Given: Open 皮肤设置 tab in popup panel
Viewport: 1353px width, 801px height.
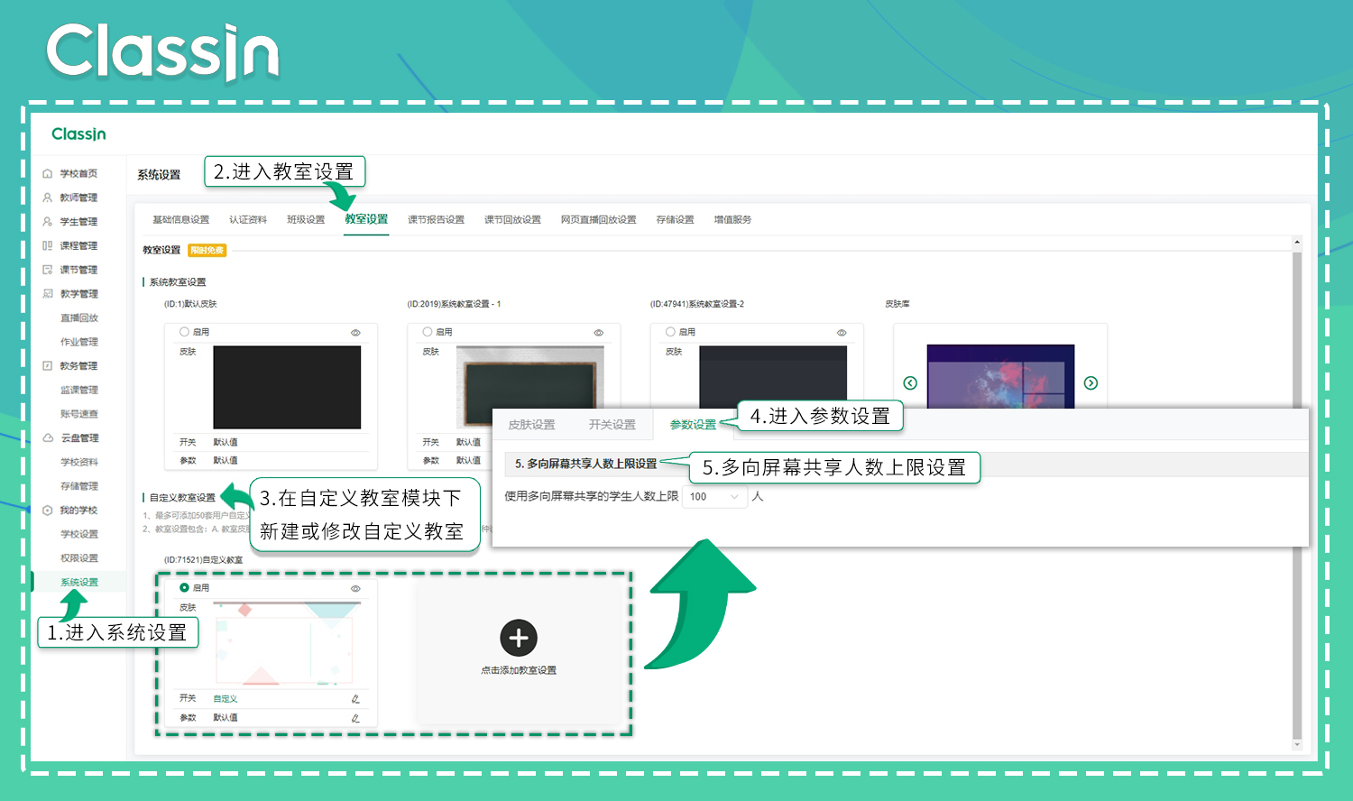Looking at the screenshot, I should click(531, 425).
